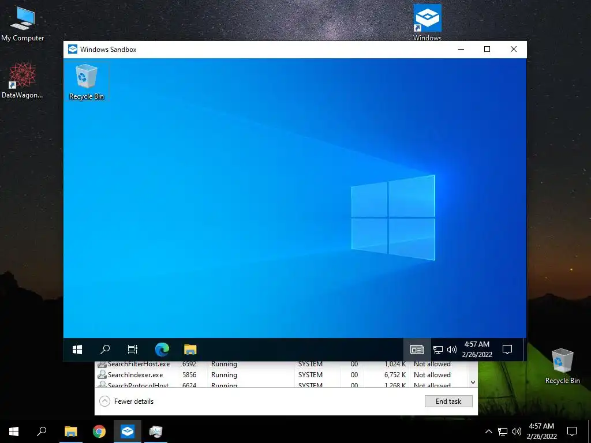Image resolution: width=591 pixels, height=443 pixels.
Task: Click Not allowed cell of SearchIndexer.exe row
Action: click(432, 375)
